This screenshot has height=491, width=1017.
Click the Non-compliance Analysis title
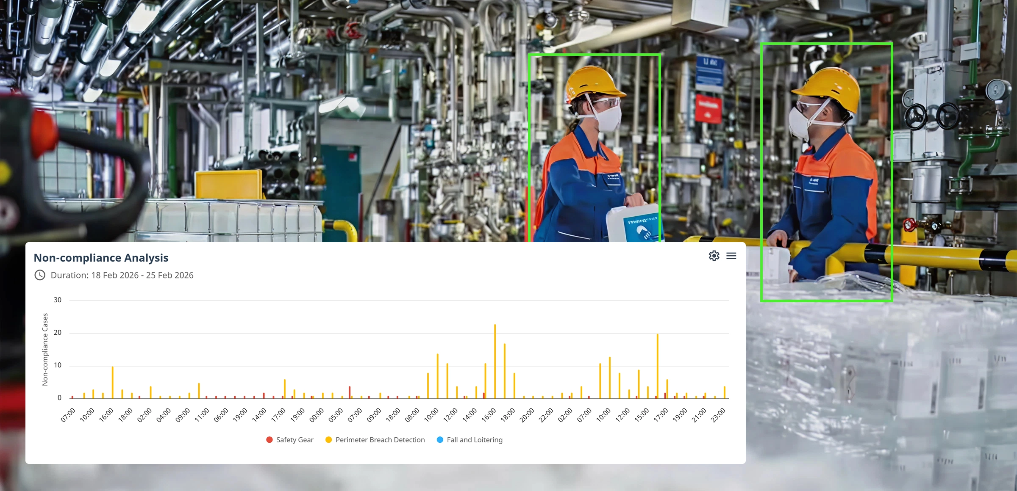point(101,258)
